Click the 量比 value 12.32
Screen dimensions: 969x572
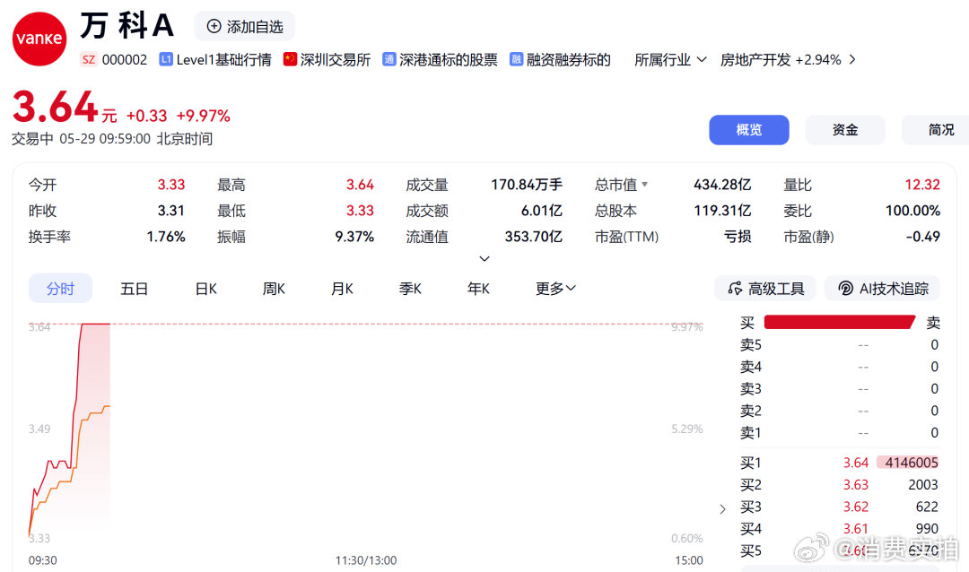(922, 185)
